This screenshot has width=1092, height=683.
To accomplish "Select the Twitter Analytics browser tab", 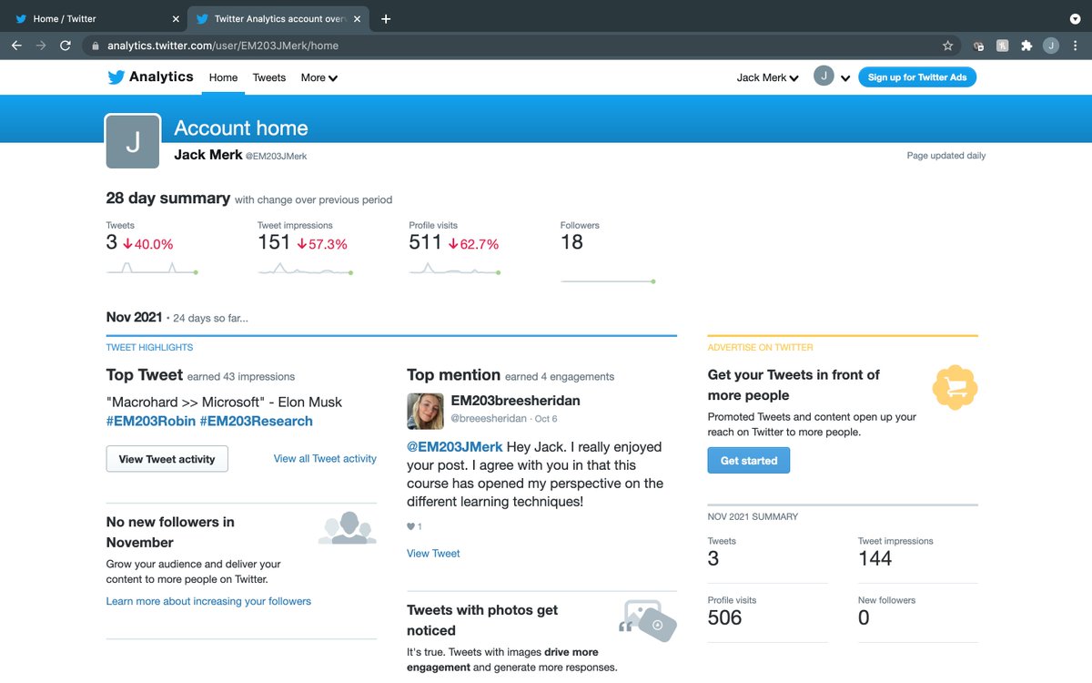I will [x=278, y=18].
